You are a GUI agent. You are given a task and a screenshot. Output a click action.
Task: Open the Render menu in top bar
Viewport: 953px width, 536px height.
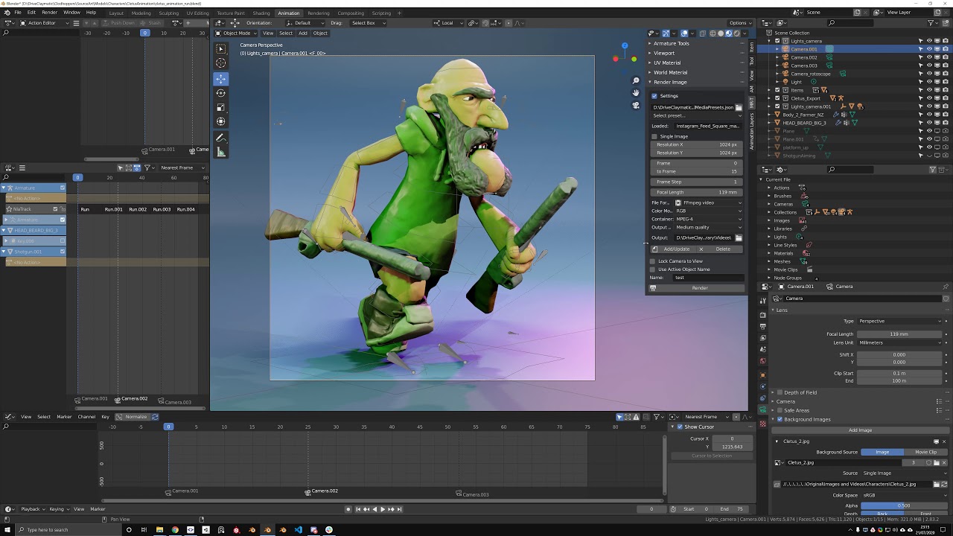click(49, 13)
